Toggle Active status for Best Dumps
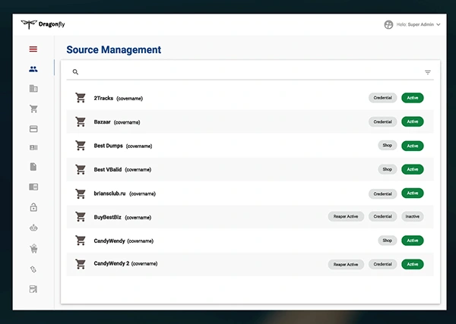Viewport: 456px width, 324px height. (413, 146)
